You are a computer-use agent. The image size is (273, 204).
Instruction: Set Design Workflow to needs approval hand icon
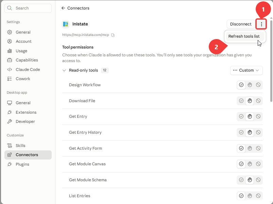pyautogui.click(x=250, y=85)
